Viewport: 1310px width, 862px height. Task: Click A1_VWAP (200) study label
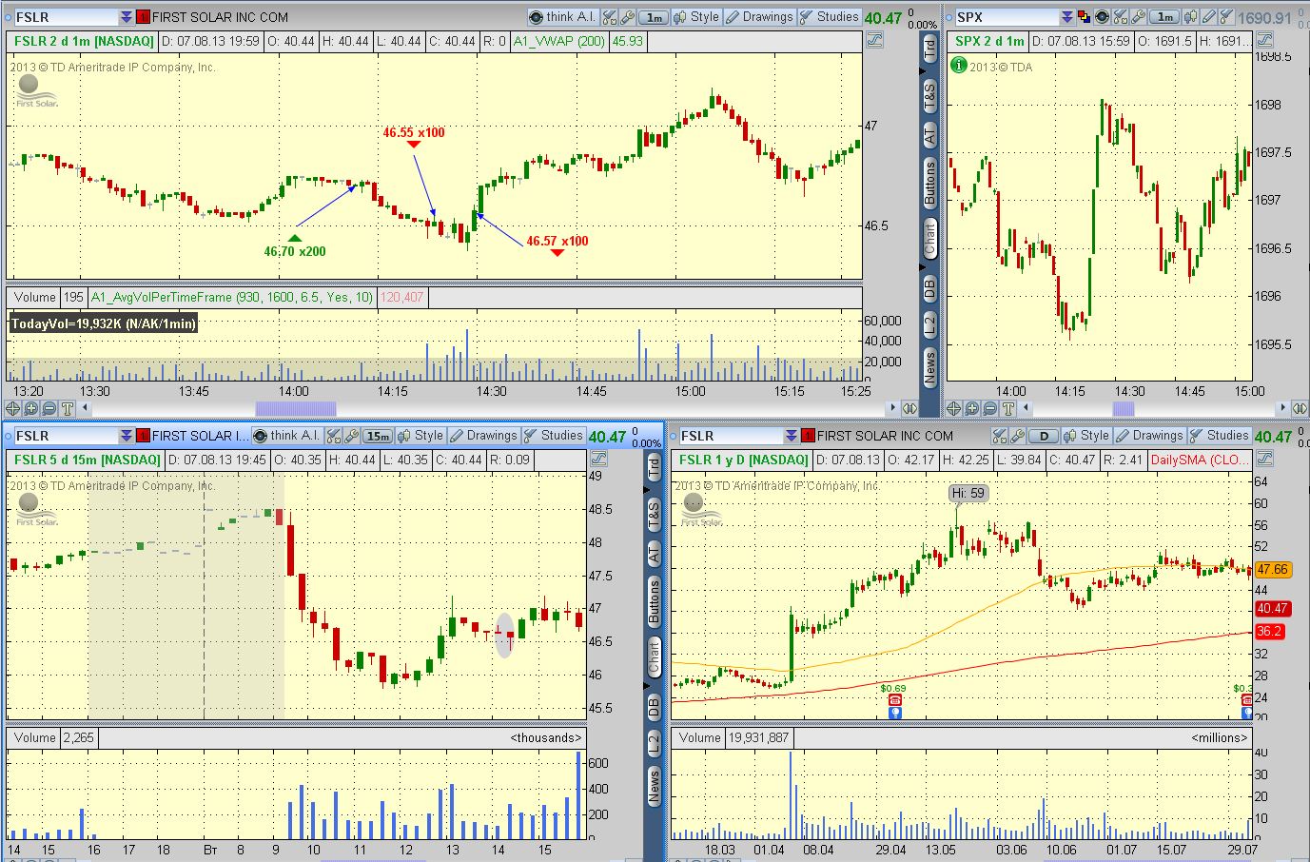(x=559, y=41)
